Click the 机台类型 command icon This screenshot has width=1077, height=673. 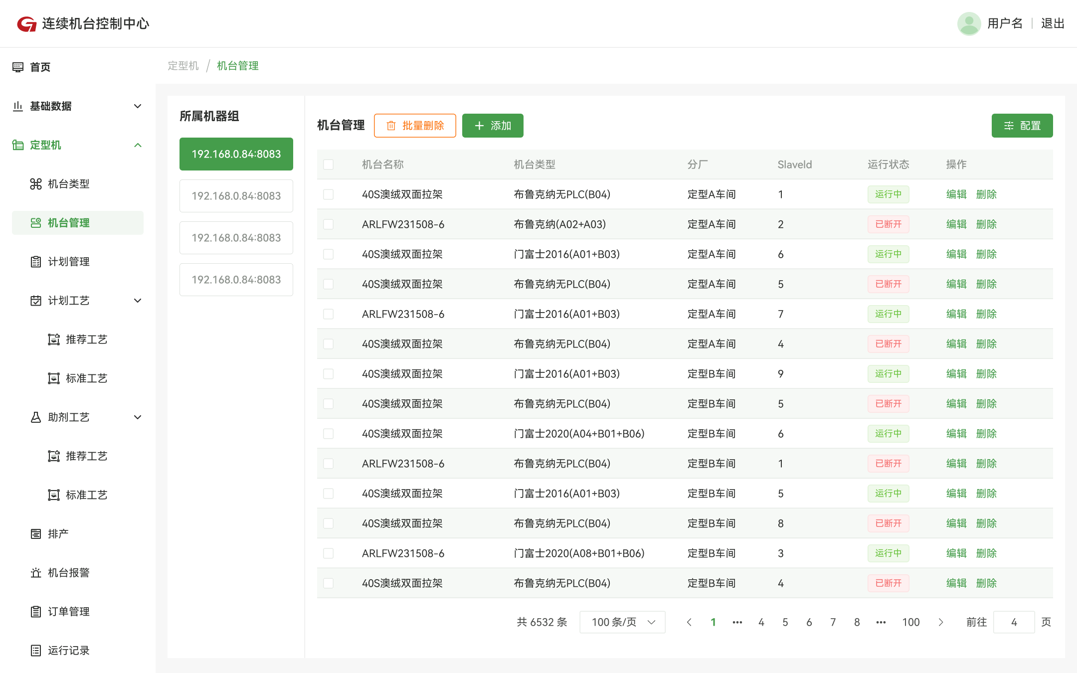[x=36, y=184]
